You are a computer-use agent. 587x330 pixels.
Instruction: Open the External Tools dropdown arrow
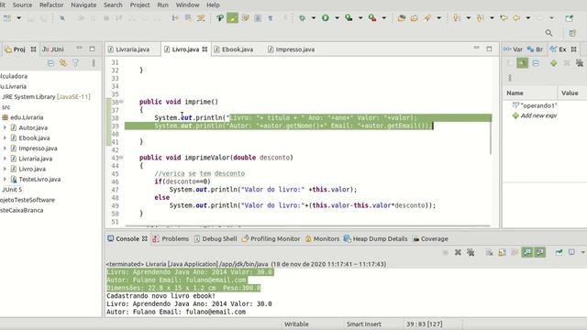(383, 17)
